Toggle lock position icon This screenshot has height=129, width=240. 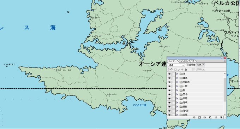(182, 70)
